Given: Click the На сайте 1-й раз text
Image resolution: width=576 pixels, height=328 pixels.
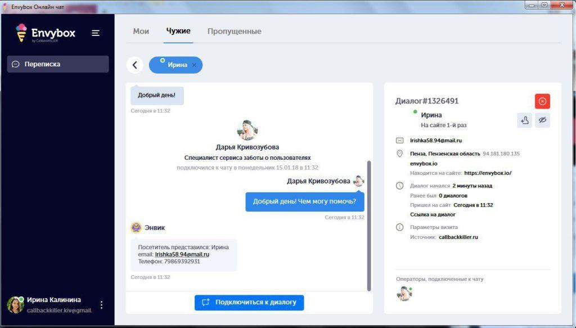Looking at the screenshot, I should tap(444, 125).
